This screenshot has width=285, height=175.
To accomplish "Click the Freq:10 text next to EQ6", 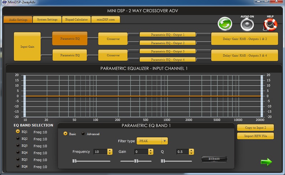I will point(40,167).
